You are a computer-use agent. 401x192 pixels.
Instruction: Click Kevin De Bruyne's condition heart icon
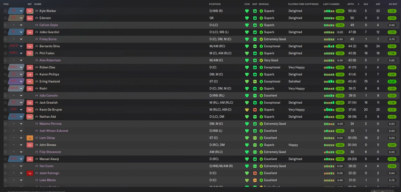pos(247,110)
